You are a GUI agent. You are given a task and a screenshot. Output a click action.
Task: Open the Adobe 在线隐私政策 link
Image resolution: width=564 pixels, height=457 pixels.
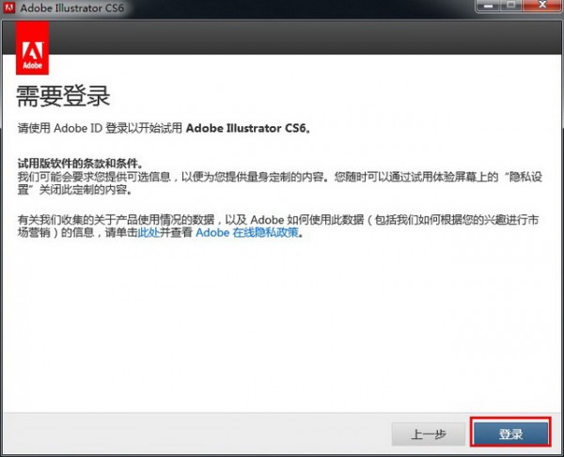(247, 233)
